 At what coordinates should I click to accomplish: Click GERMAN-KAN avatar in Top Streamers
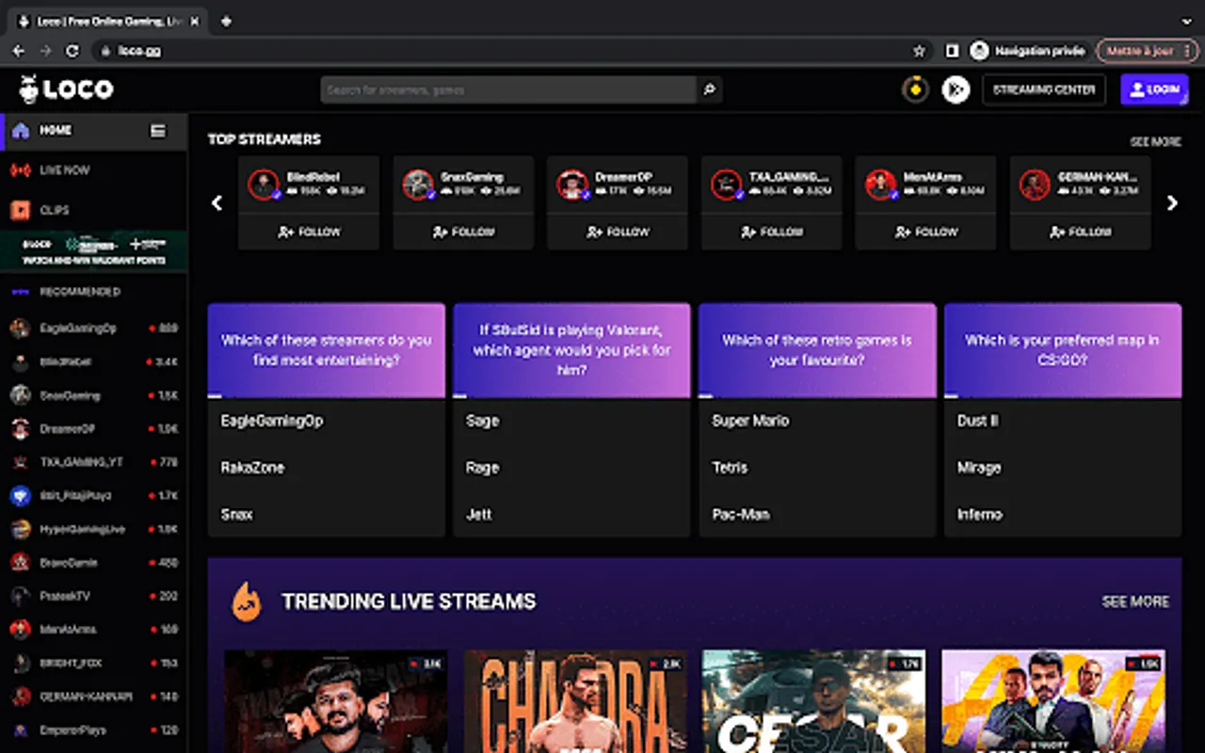1036,184
